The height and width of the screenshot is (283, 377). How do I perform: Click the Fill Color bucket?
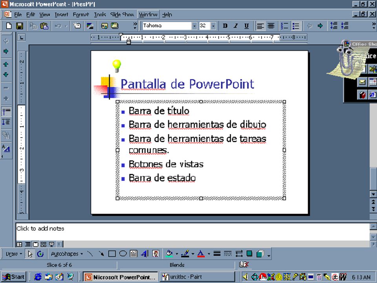tap(170, 254)
